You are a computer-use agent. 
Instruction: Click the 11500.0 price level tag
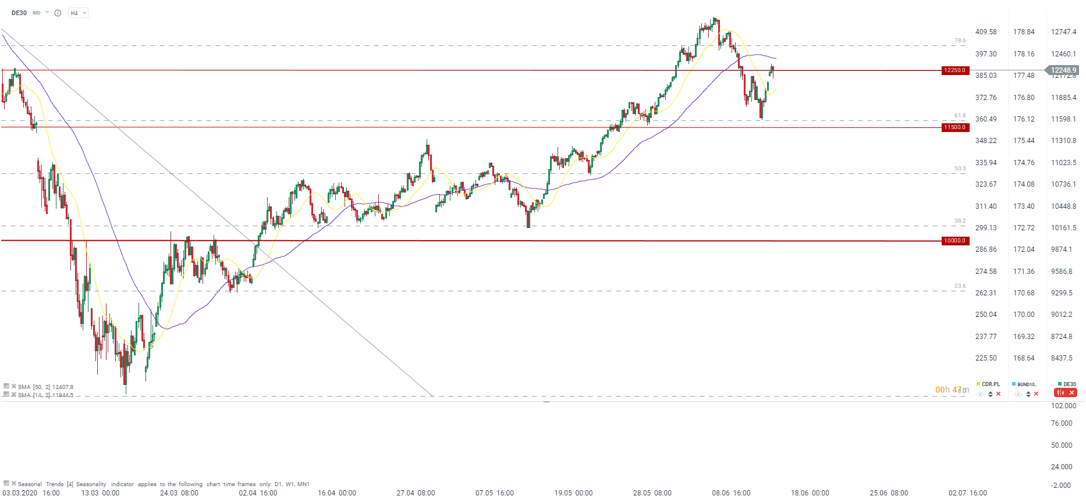pyautogui.click(x=954, y=127)
